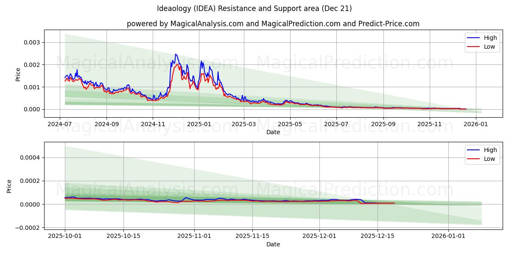Click the '0.002' y-axis label in top chart
The image size is (509, 254).
click(x=31, y=65)
